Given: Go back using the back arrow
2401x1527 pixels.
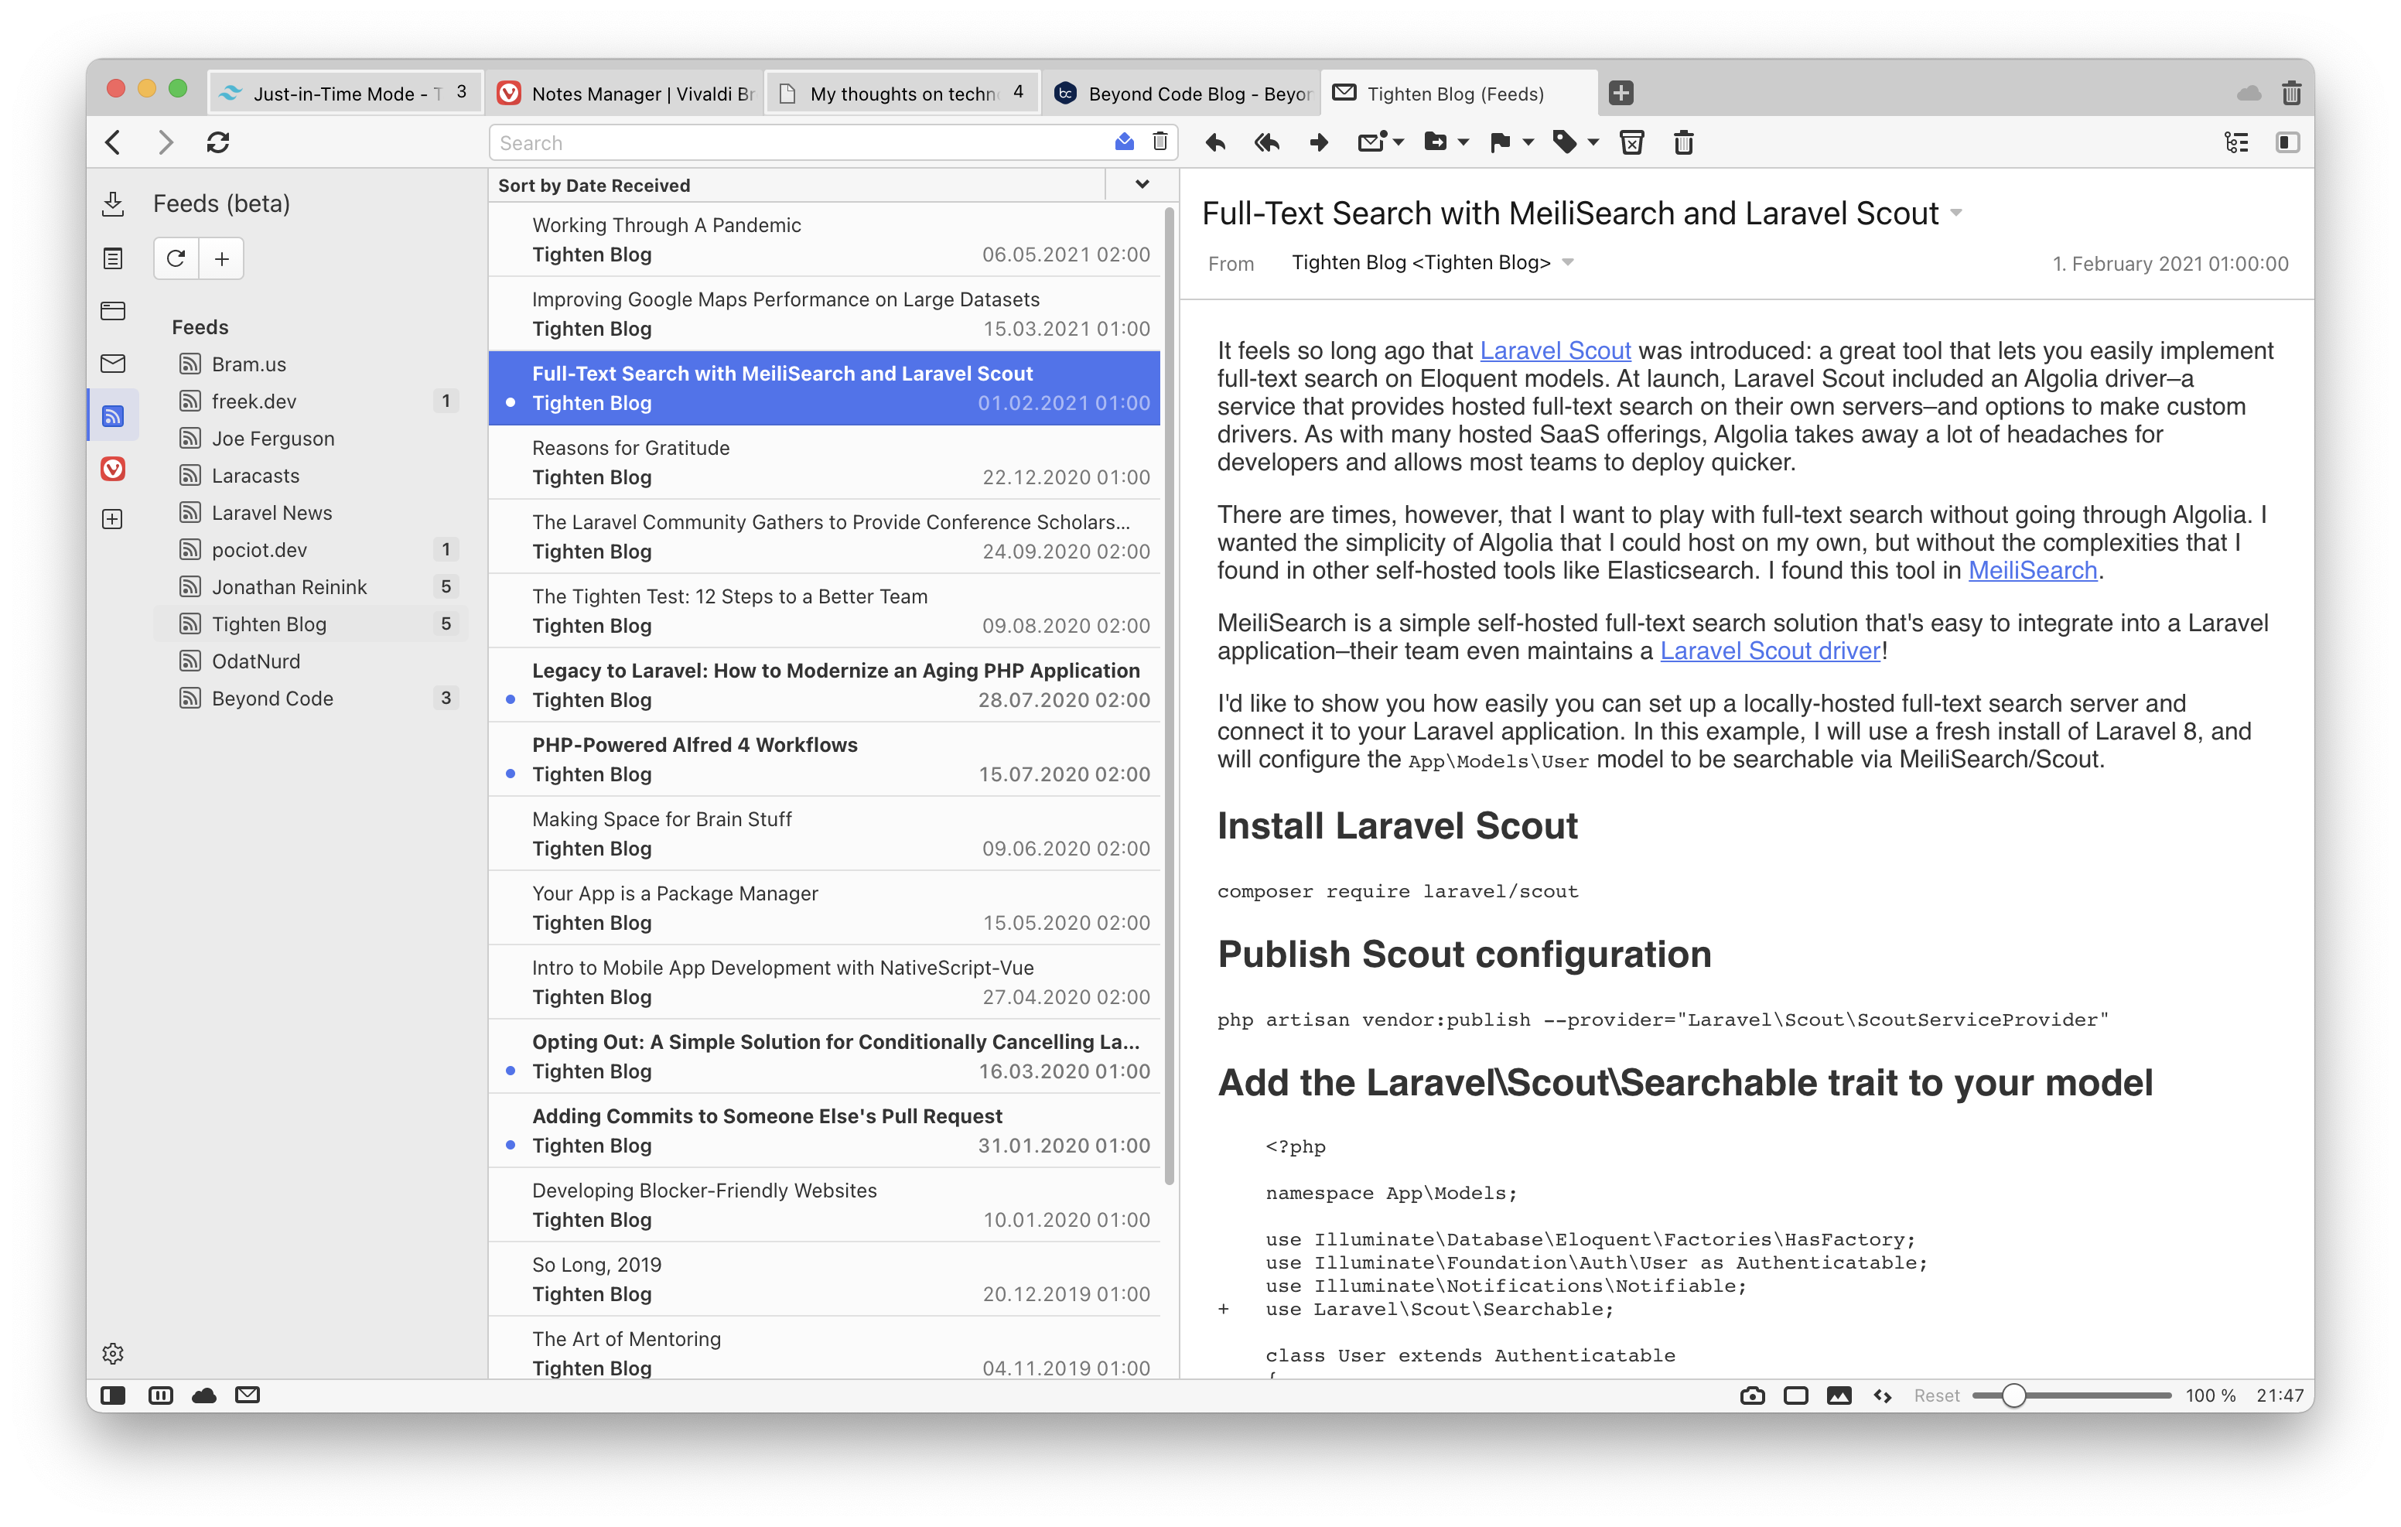Looking at the screenshot, I should click(x=114, y=142).
